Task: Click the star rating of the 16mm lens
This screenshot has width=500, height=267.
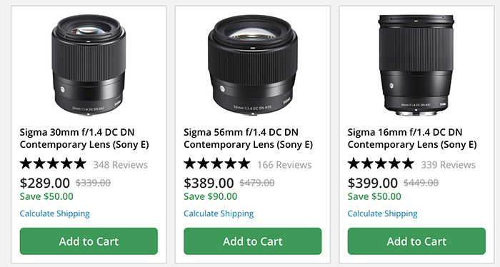Action: (x=381, y=163)
